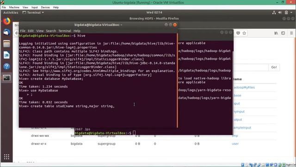Screen dimensions: 296x167
Task: Open VirtualBox Machine menu
Action: (x=14, y=7)
